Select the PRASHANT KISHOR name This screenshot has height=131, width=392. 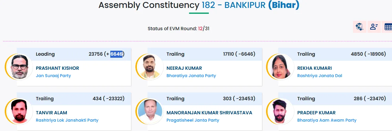pos(58,68)
